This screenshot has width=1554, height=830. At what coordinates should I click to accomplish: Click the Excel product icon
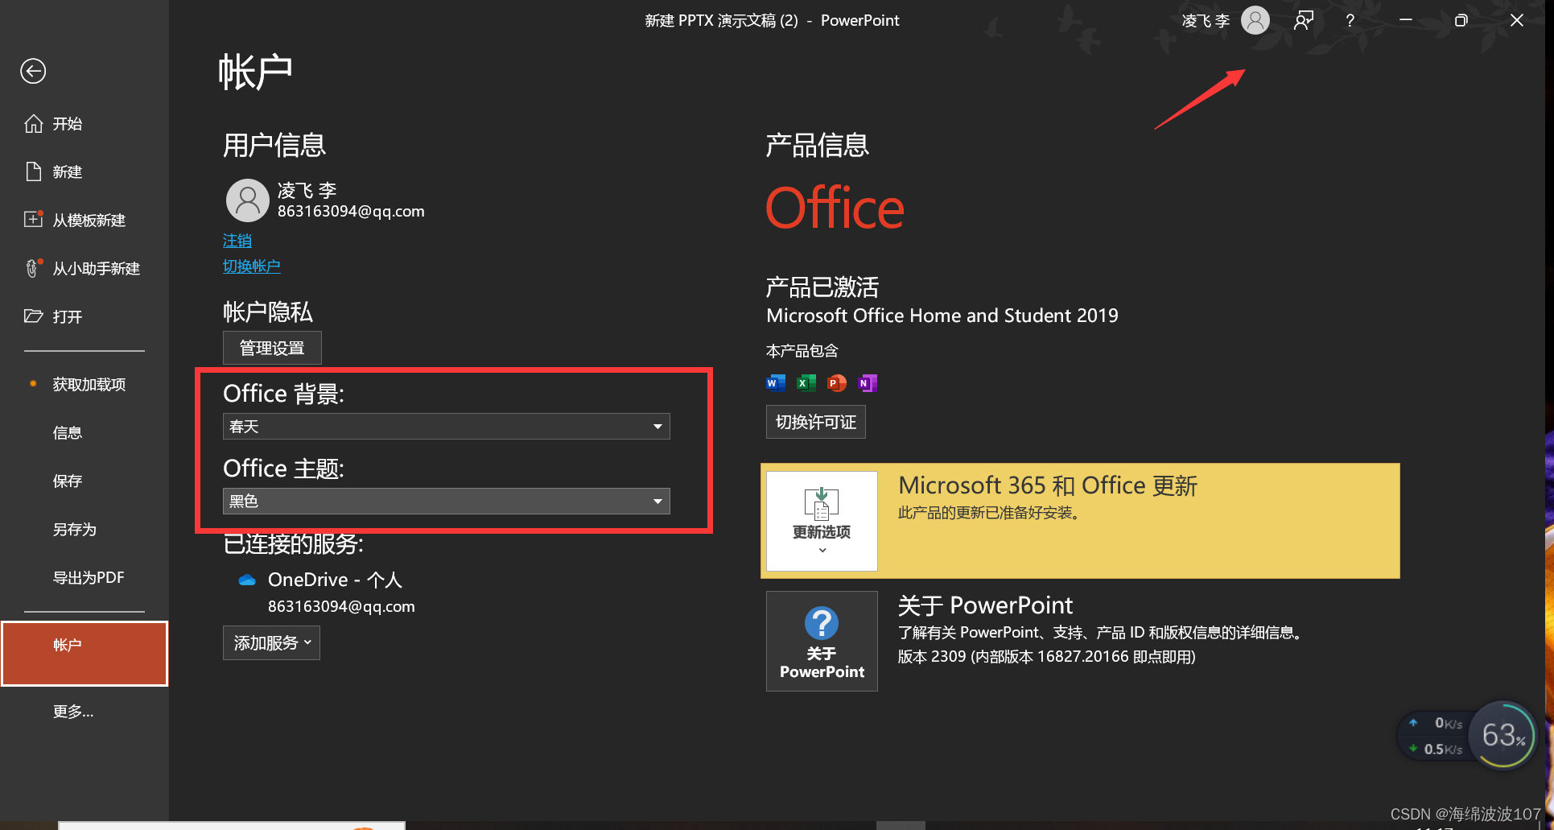(806, 383)
